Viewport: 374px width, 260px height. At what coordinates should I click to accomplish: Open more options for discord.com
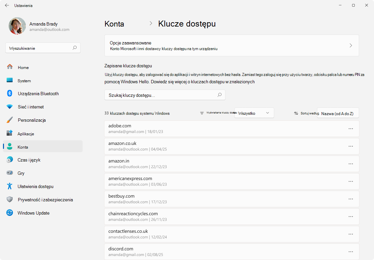point(351,252)
